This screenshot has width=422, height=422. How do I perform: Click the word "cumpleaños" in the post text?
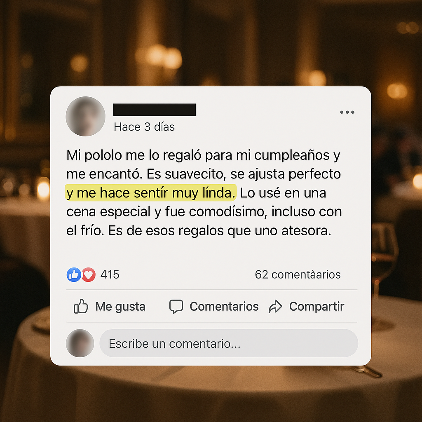[292, 155]
